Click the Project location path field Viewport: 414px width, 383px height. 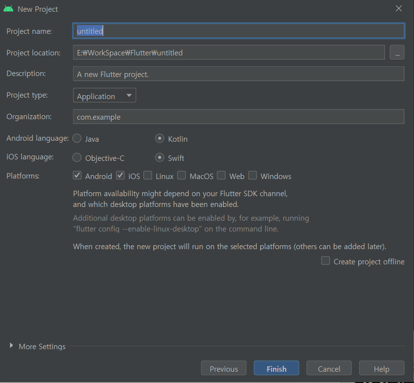pyautogui.click(x=229, y=52)
